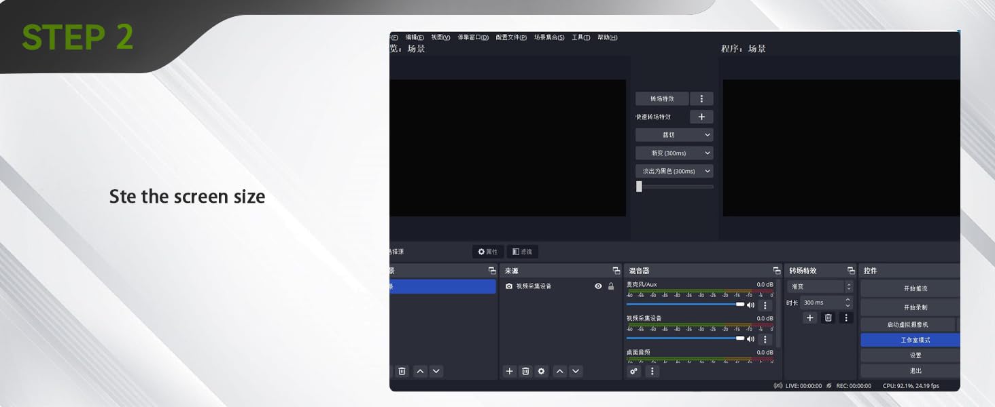Remove the transition with trash icon
This screenshot has height=407, width=995.
pyautogui.click(x=828, y=317)
